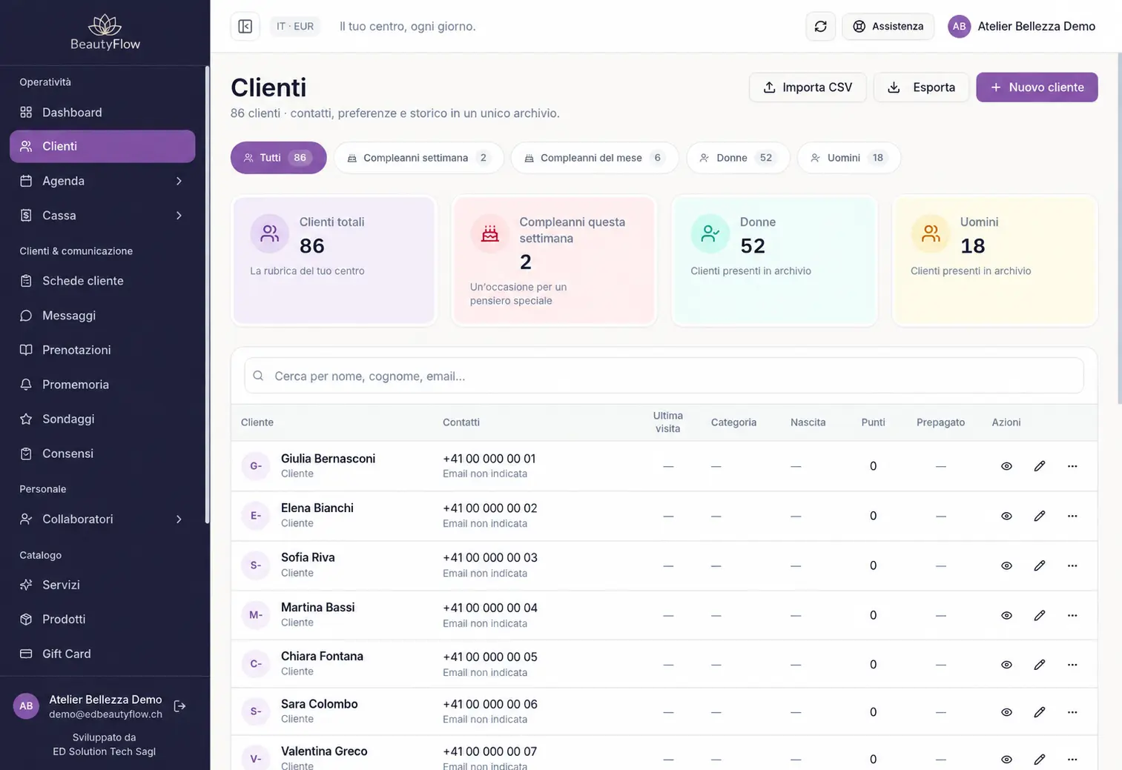Open Schede cliente in the sidebar
Viewport: 1122px width, 770px height.
[102, 281]
